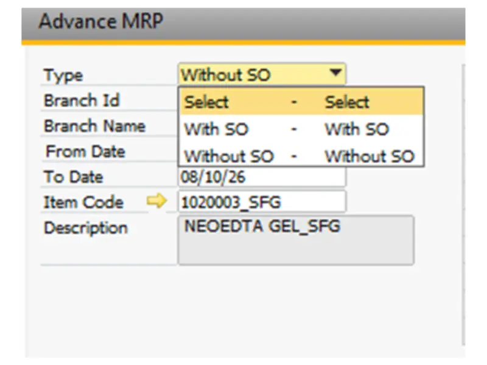
Task: Click the Type combo box showing Without SO
Action: coord(262,74)
